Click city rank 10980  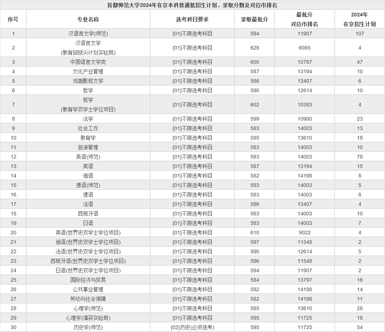click(305, 119)
